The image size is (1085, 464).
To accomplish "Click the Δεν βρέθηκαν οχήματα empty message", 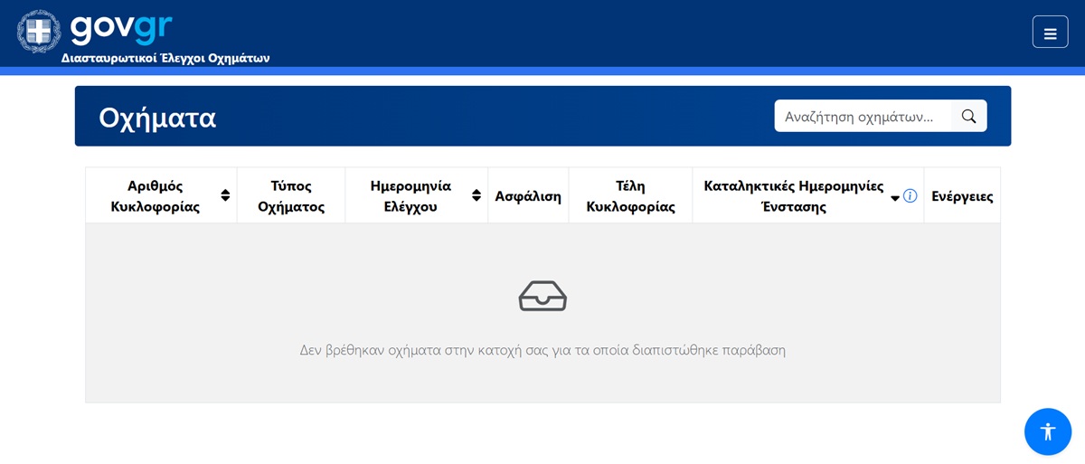I will click(x=542, y=349).
